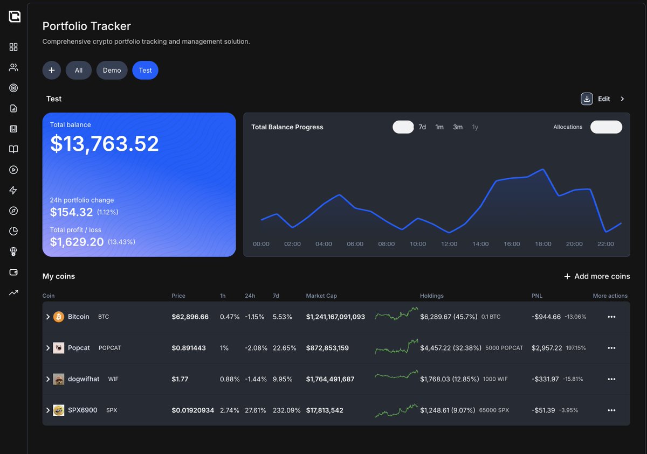The image size is (647, 454).
Task: Select the community users icon in sidebar
Action: pos(13,67)
